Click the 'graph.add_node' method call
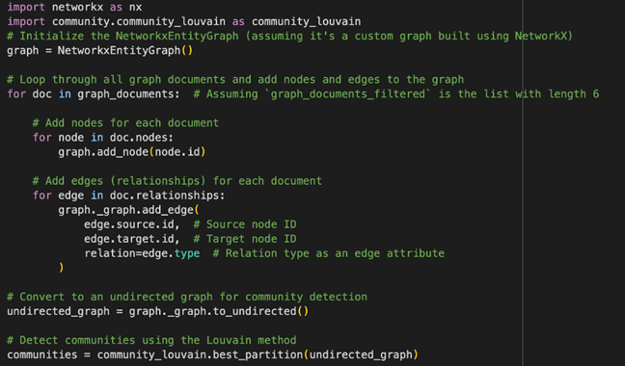The image size is (625, 366). coord(103,152)
